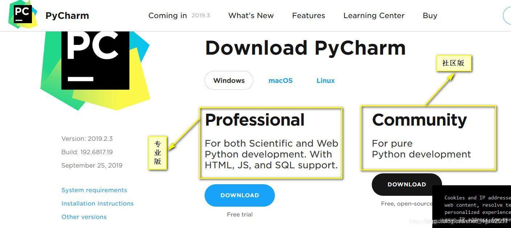Click the yellow 社区版 annotation label

[x=454, y=62]
